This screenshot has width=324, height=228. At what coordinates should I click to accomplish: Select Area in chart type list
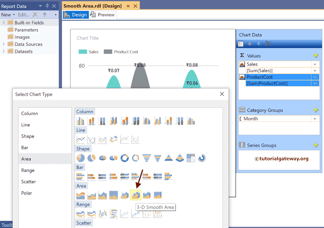[x=45, y=159]
